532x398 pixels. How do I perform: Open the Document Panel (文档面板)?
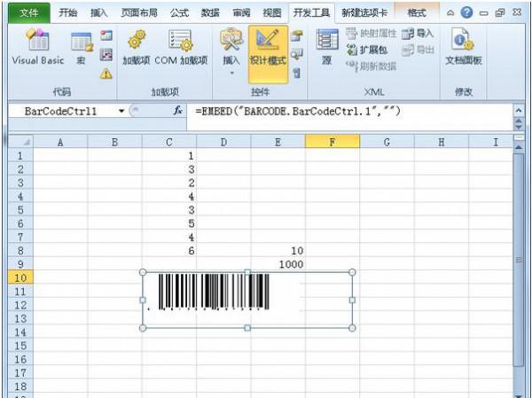coord(464,47)
